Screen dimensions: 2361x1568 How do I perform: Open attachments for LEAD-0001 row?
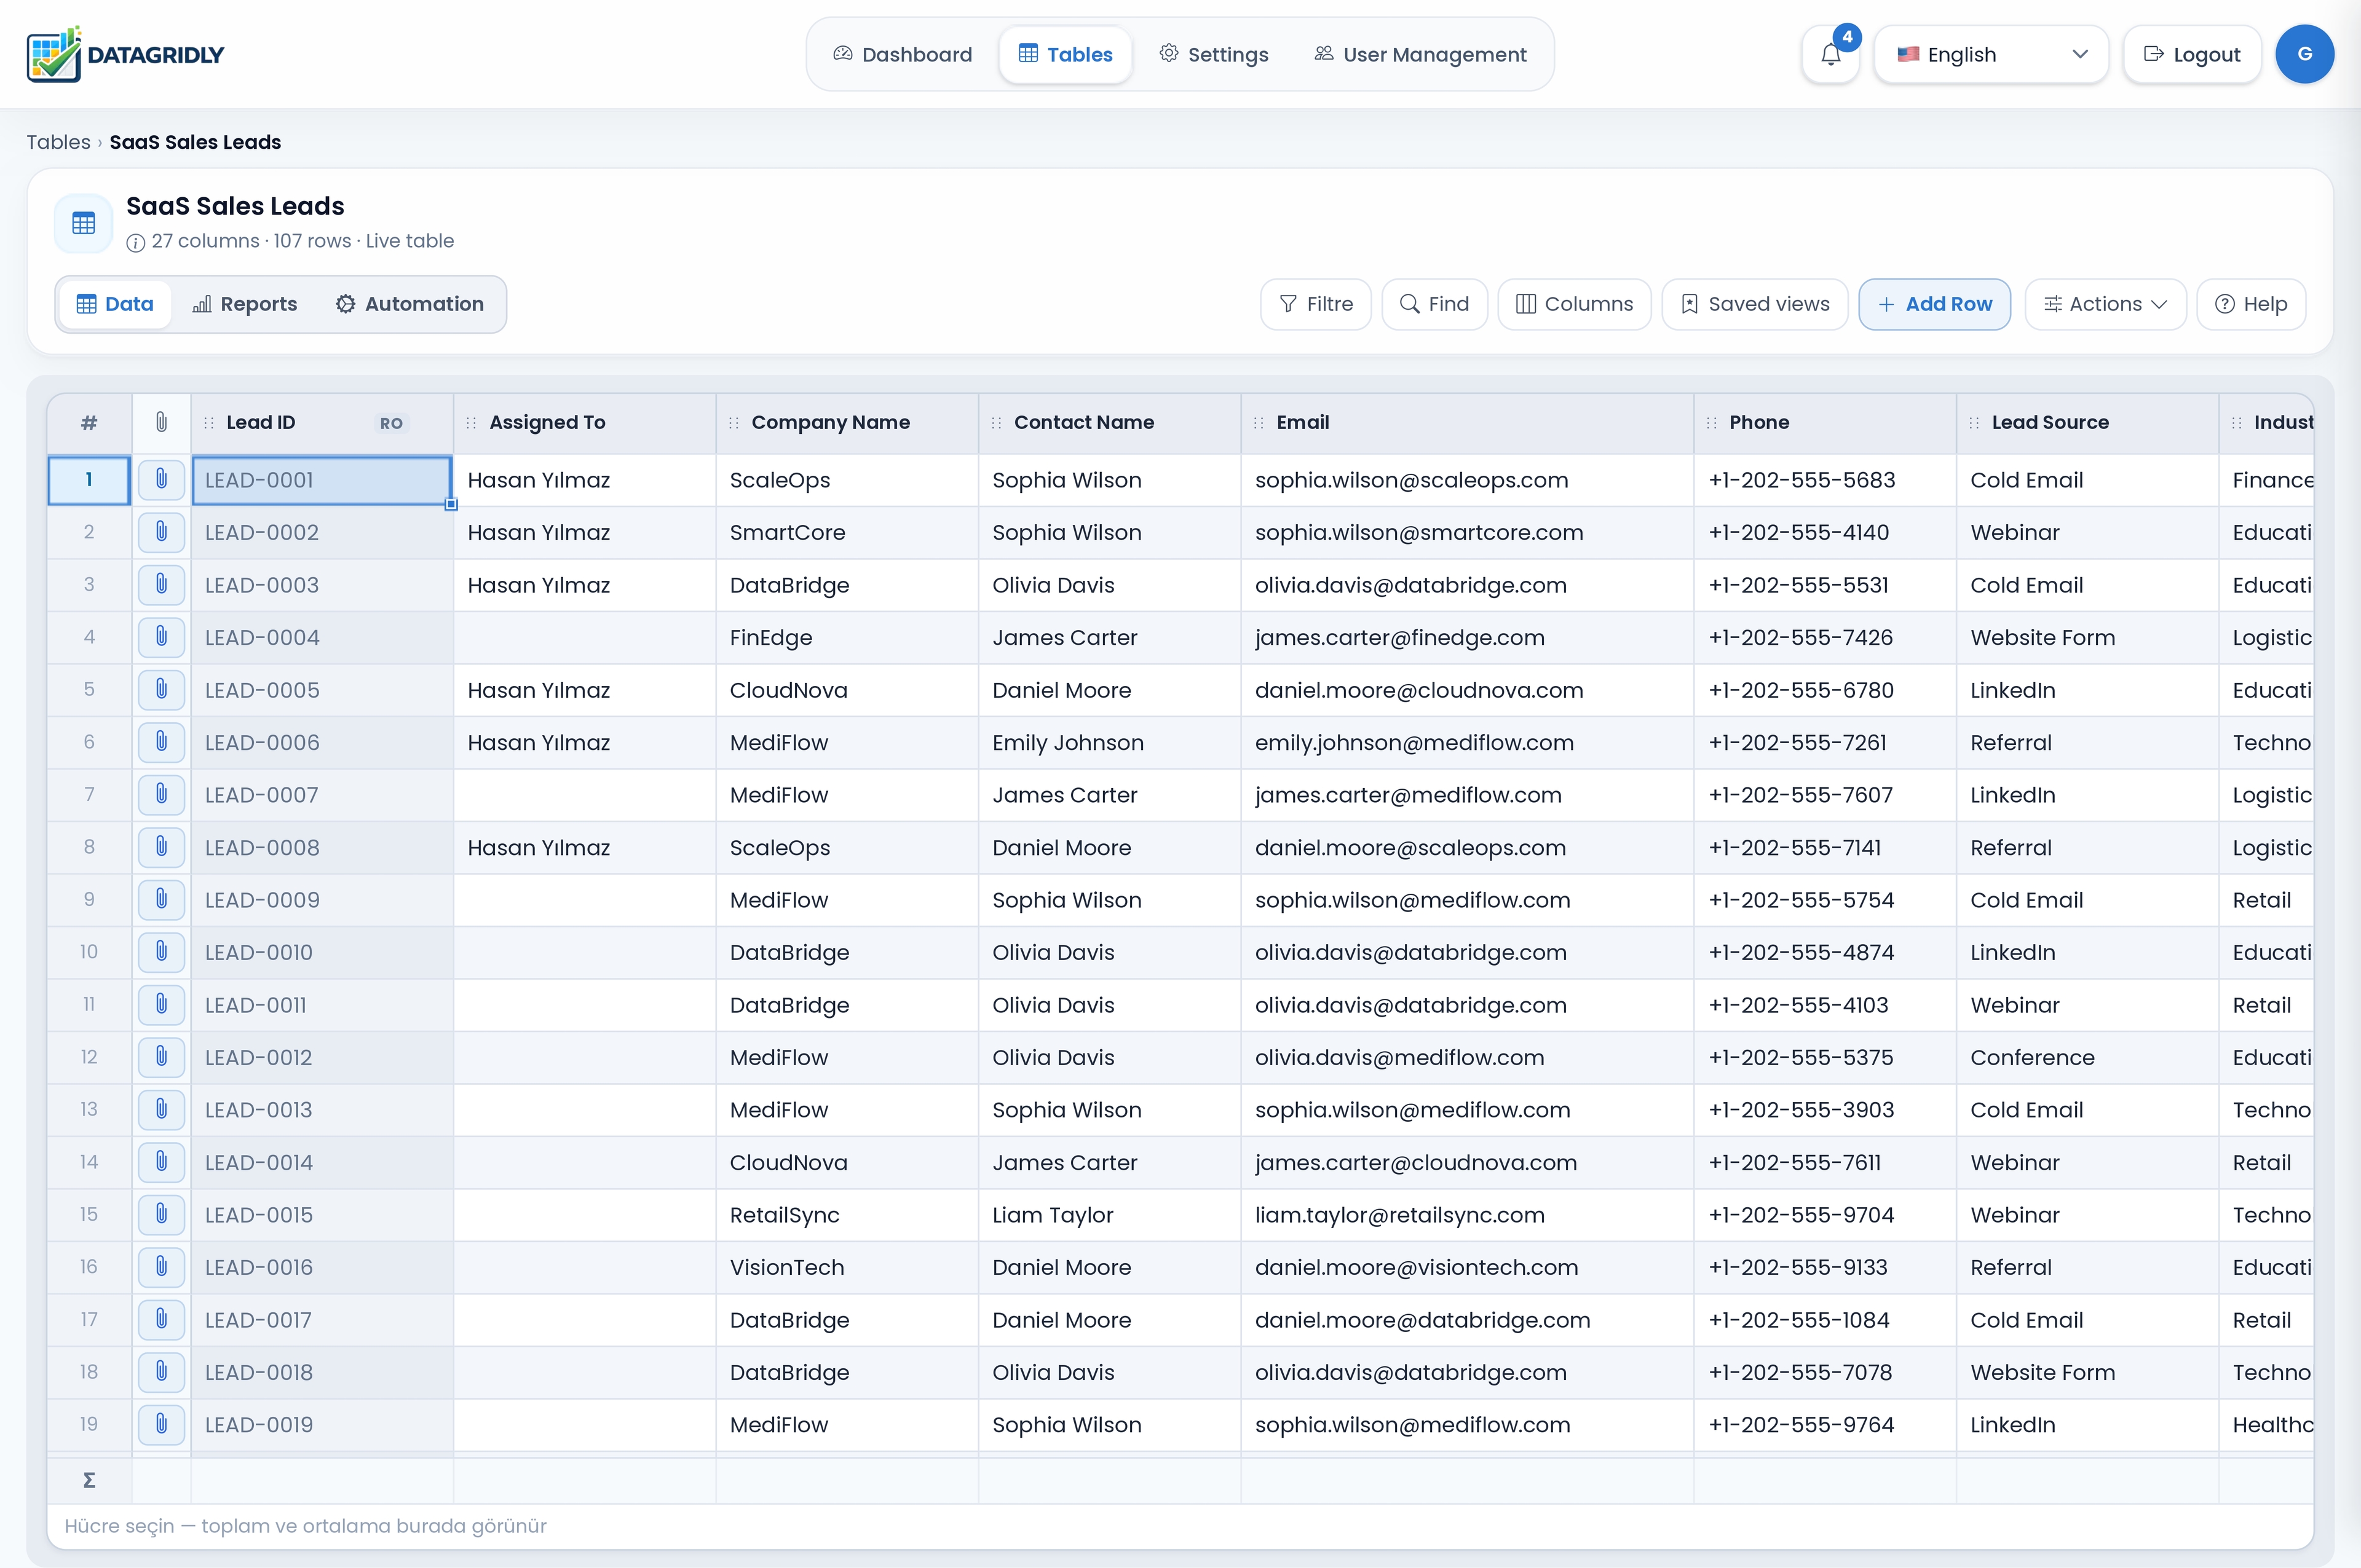161,480
